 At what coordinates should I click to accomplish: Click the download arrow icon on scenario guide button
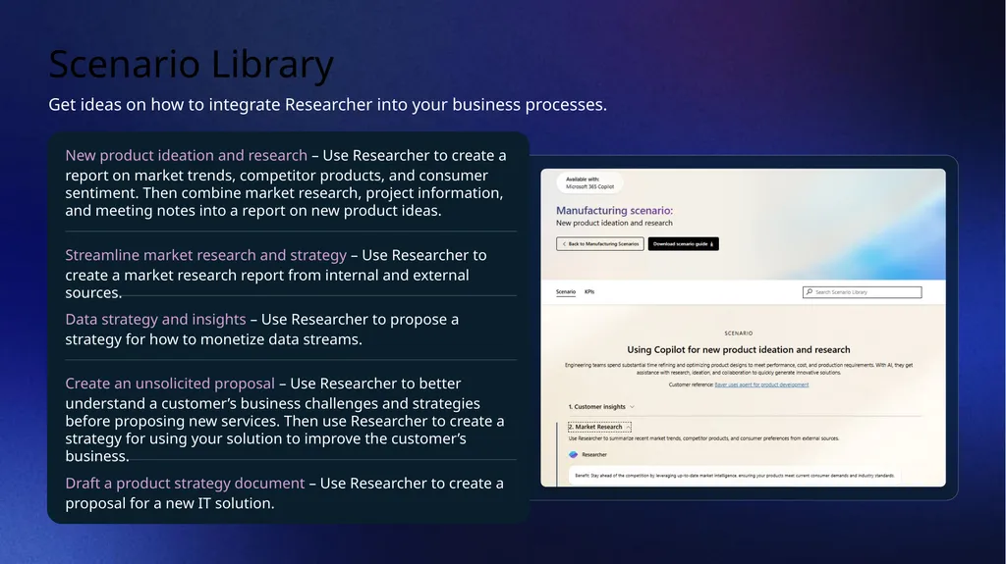711,244
